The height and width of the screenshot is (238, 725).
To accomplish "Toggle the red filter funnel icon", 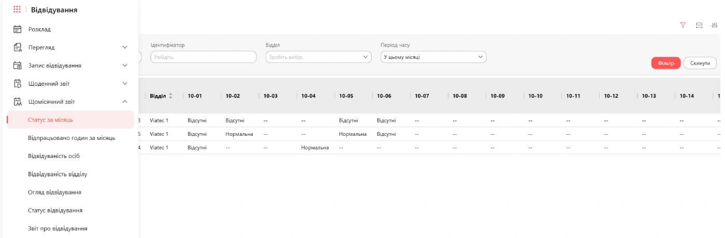I will [683, 25].
